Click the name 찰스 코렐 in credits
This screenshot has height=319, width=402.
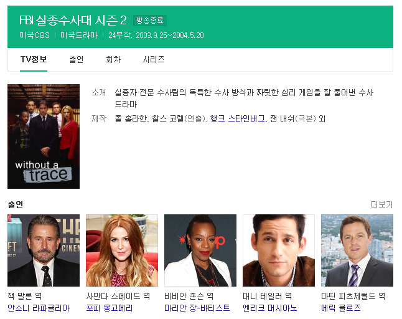point(167,118)
